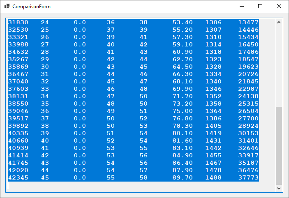Close the ComparisonForm window
This screenshot has height=198, width=289.
[279, 7]
